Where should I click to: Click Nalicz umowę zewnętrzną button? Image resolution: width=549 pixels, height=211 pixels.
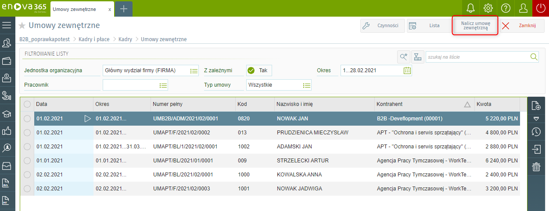475,25
